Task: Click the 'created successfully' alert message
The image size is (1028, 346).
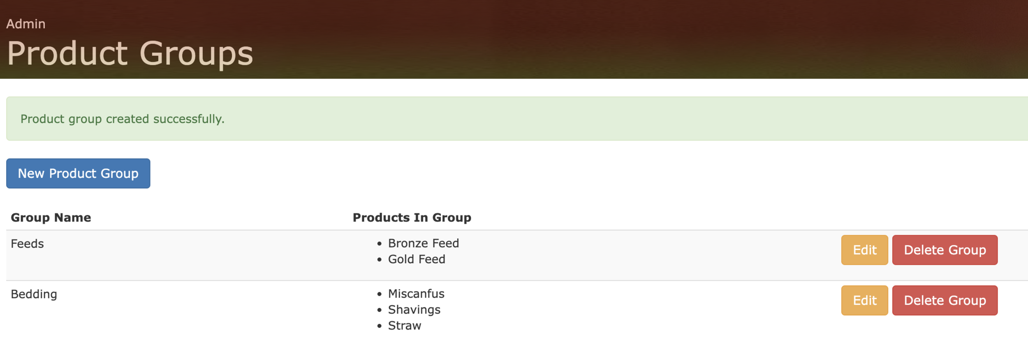Action: (x=123, y=119)
